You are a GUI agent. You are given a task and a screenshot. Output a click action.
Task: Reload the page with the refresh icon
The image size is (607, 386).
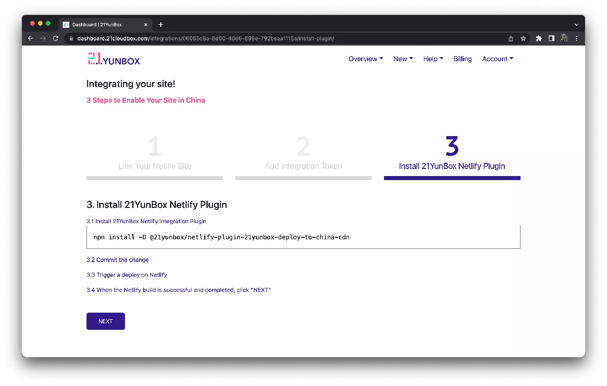[56, 38]
